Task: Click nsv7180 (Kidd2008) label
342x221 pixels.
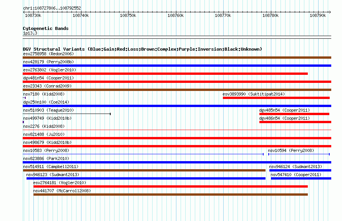Action: 44,94
